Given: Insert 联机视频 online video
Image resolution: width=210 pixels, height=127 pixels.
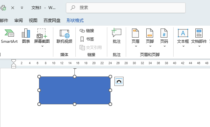Looking at the screenshot, I should click(x=64, y=36).
